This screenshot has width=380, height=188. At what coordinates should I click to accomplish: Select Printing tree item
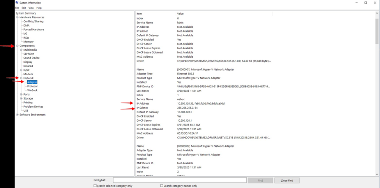pos(28,103)
